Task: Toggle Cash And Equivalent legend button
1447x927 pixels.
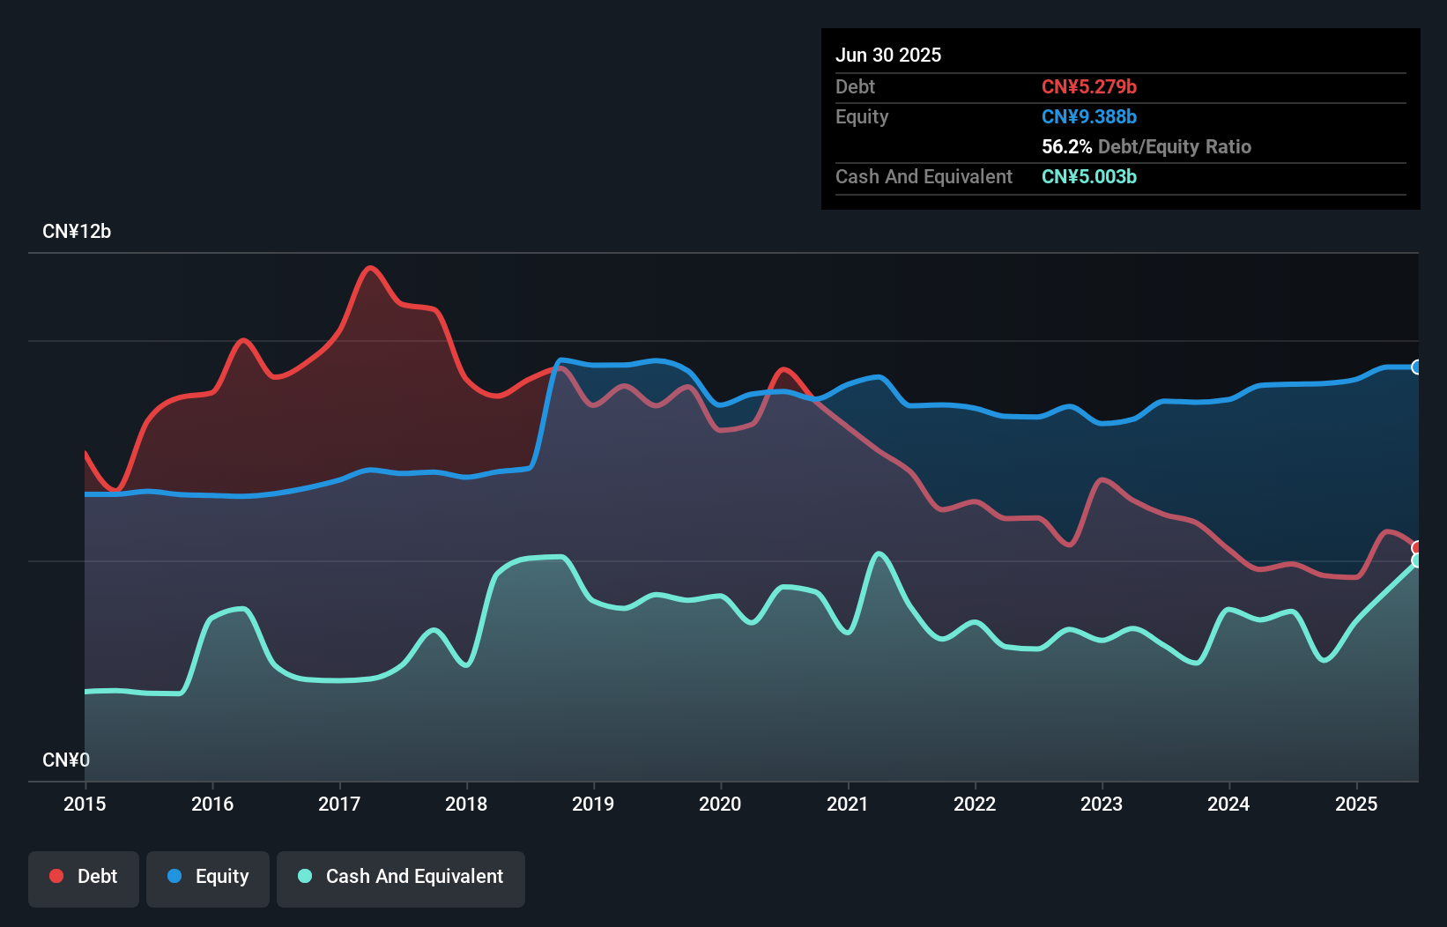Action: 401,878
